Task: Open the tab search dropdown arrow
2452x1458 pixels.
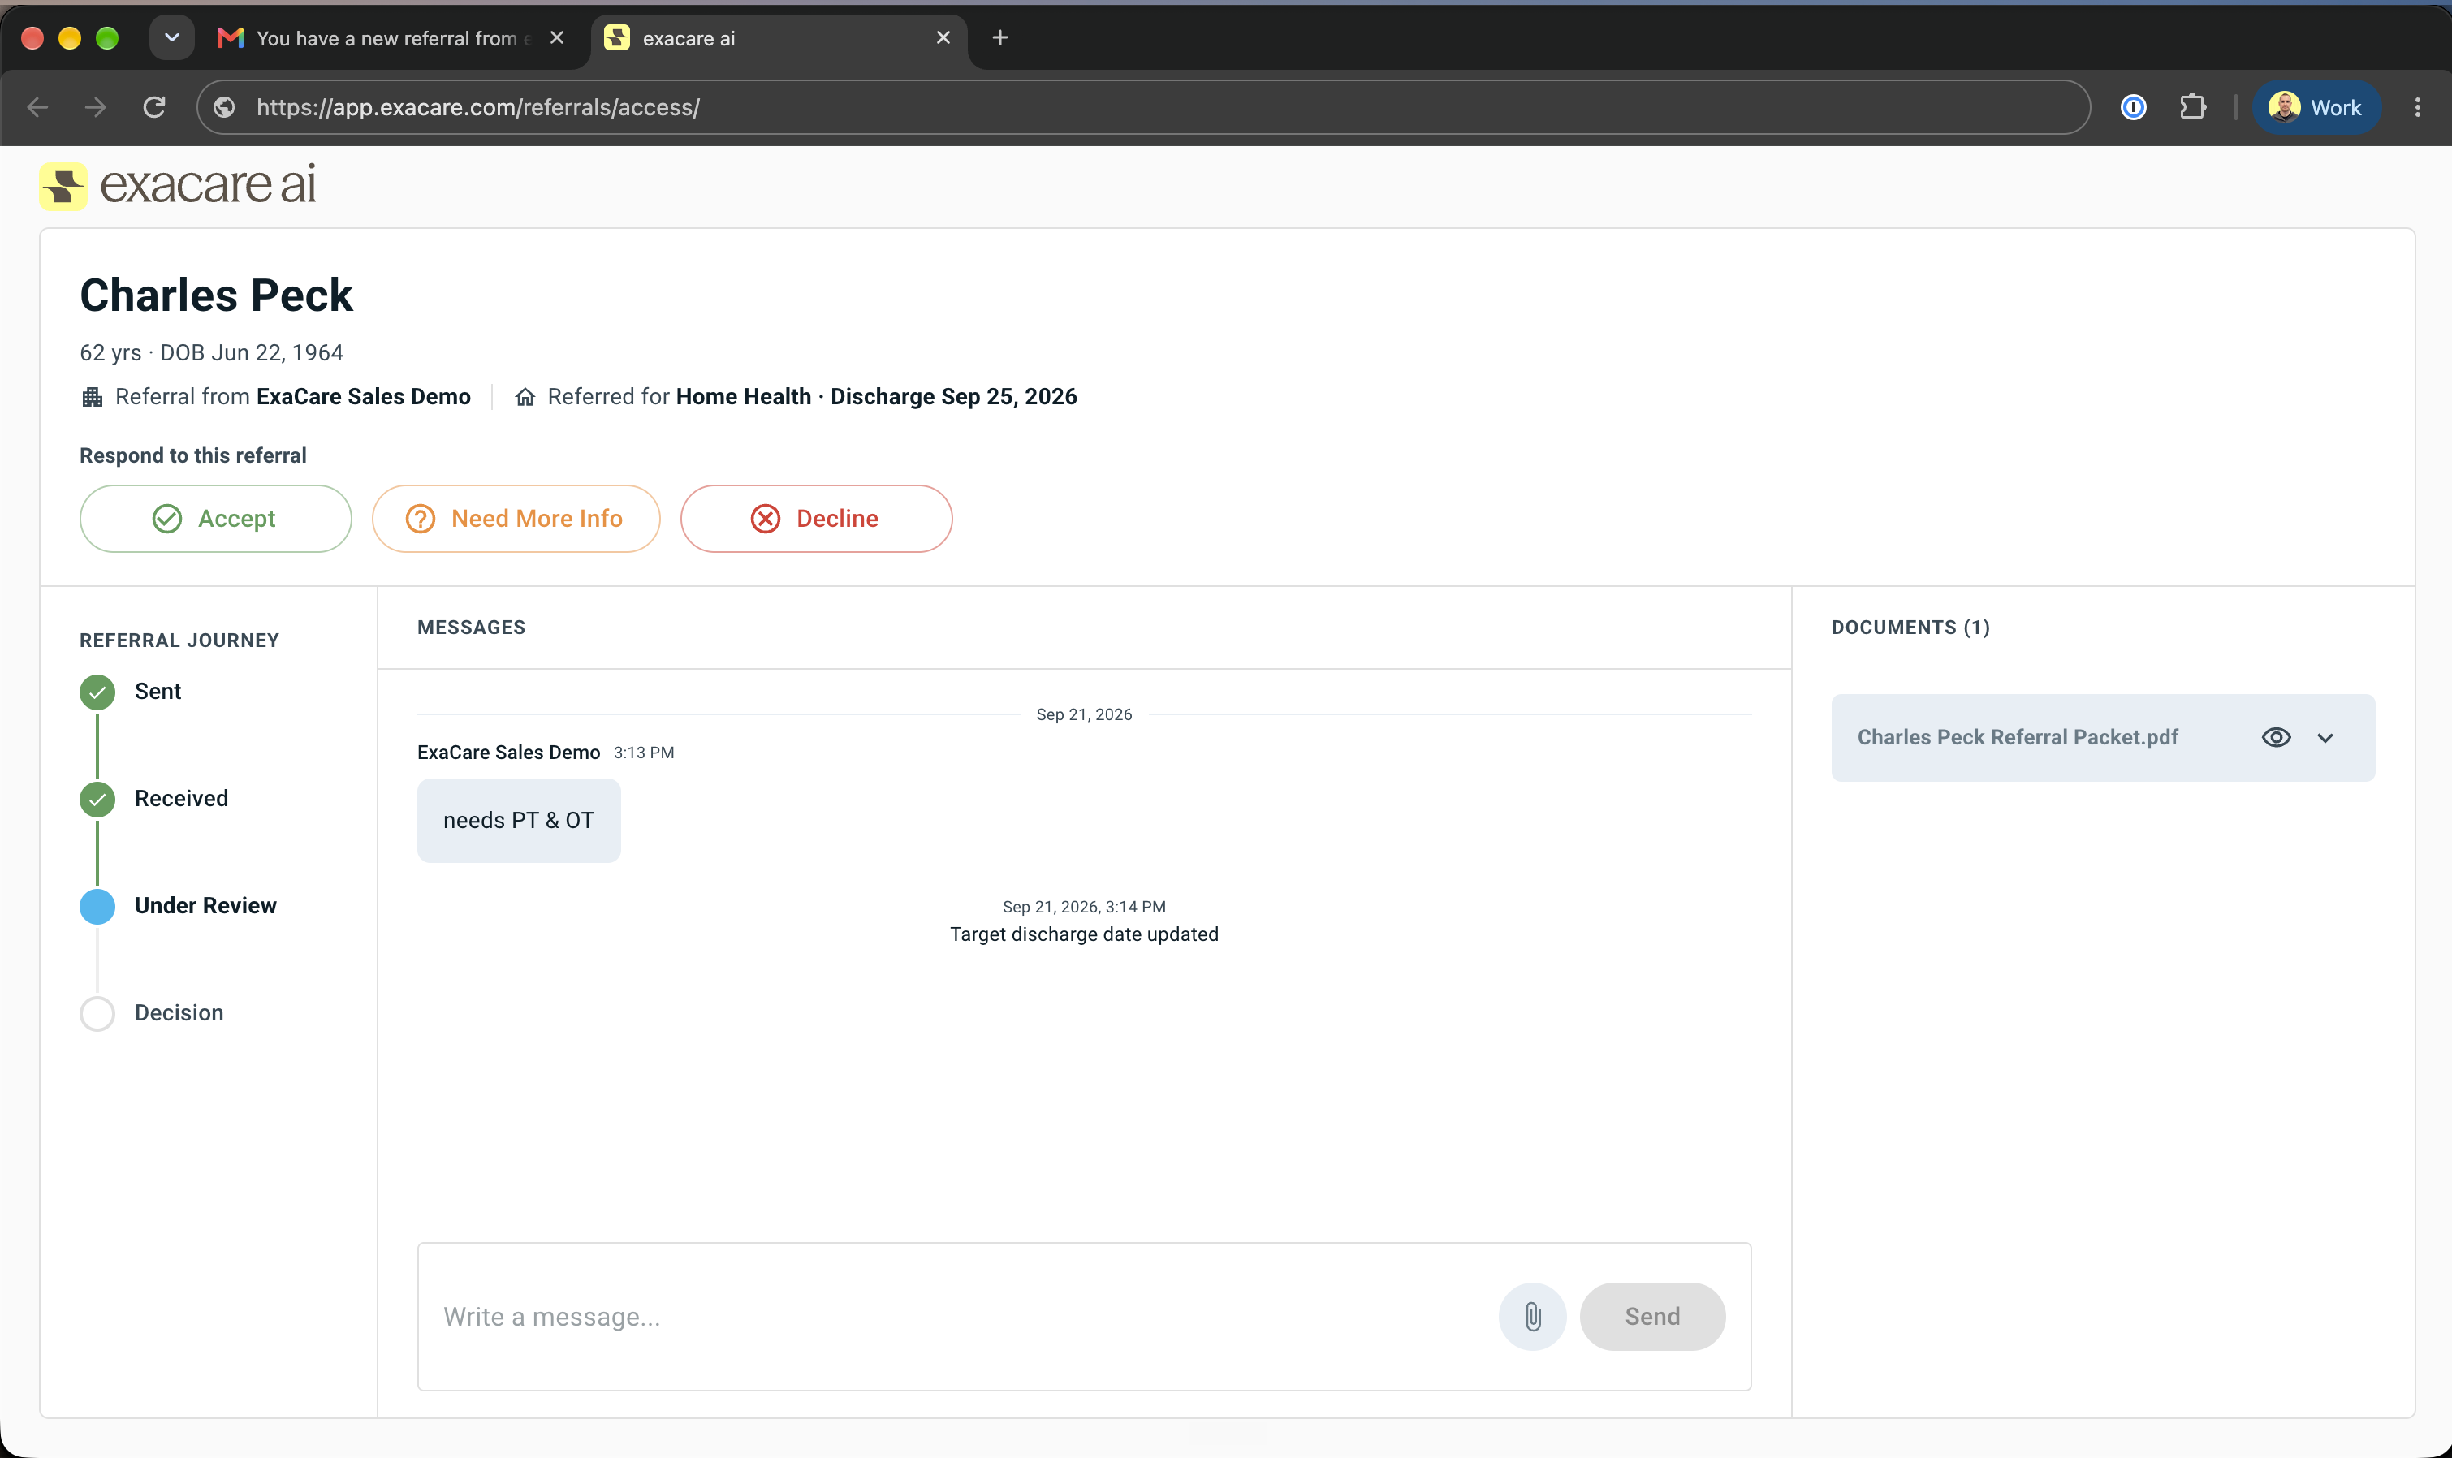Action: pos(171,37)
